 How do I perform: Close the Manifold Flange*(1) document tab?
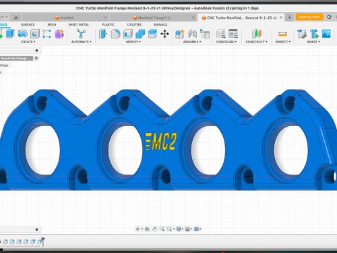193,18
